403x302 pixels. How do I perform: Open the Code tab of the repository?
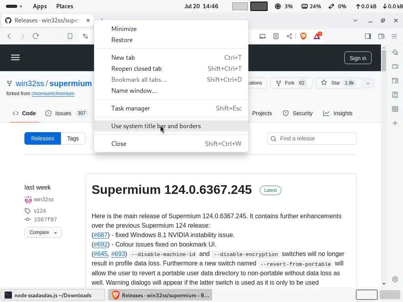coord(24,113)
